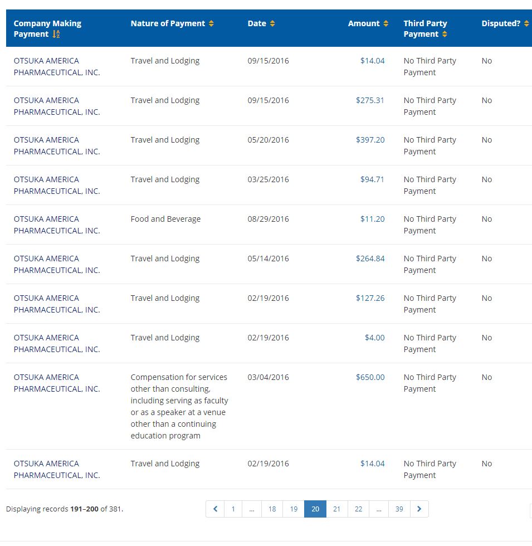The height and width of the screenshot is (546, 532).
Task: Select Disputed No value in $11.20 row
Action: (487, 219)
